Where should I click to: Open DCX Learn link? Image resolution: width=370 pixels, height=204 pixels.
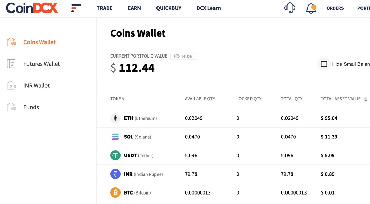click(208, 8)
